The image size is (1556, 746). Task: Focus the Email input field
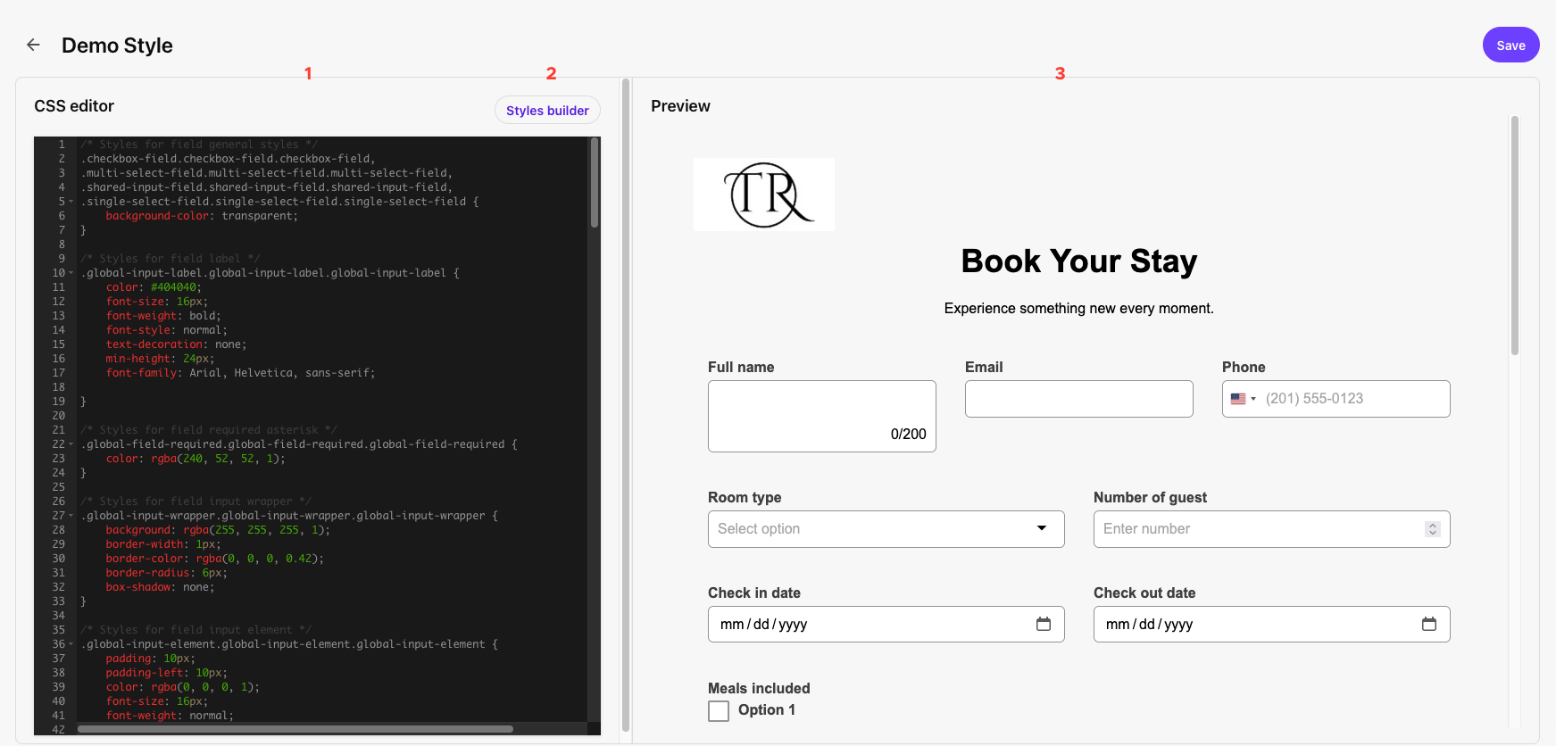(x=1078, y=399)
